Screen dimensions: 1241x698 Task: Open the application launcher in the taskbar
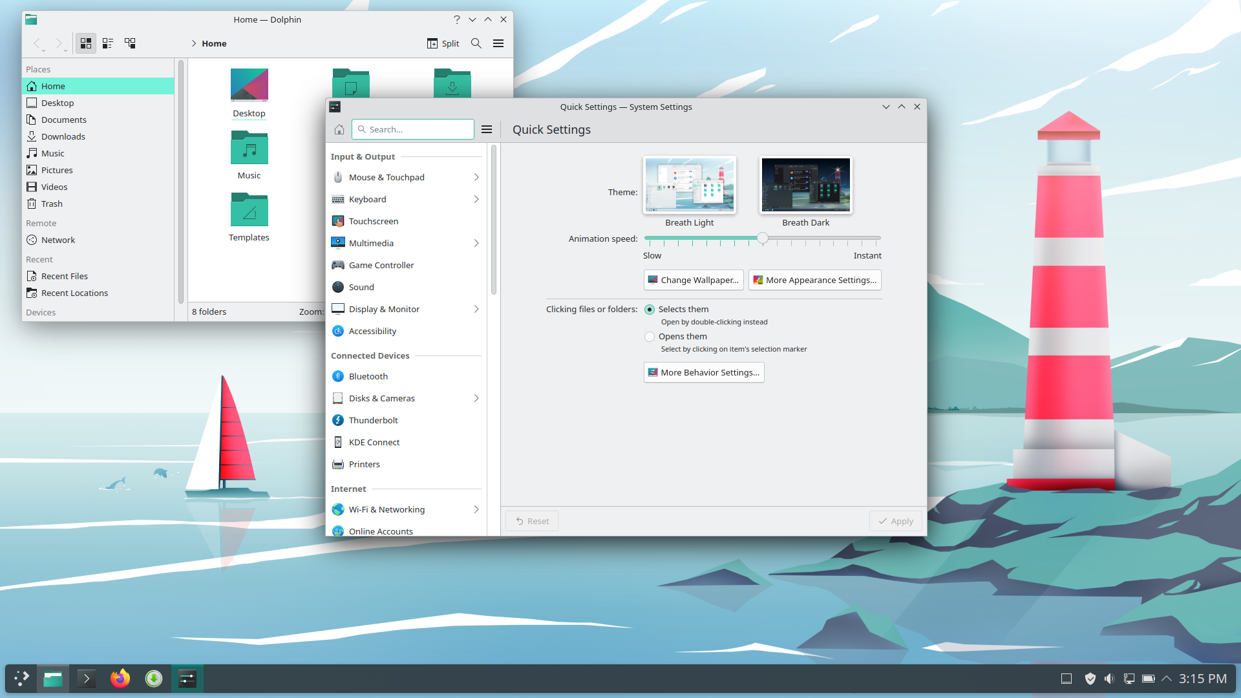22,679
